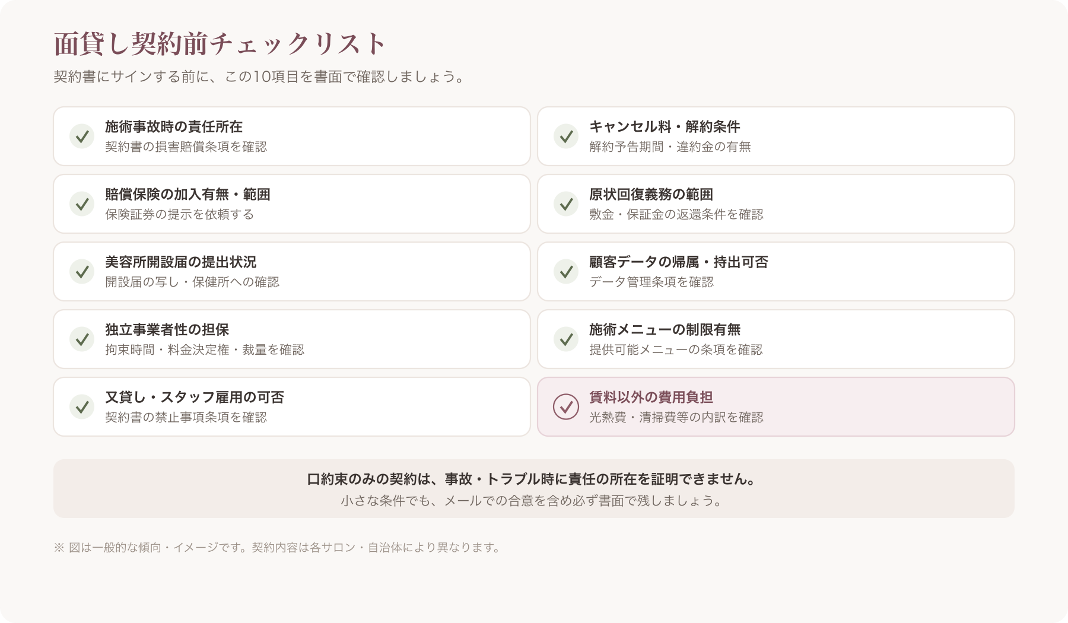Click the heading キャンセル料・解約条件
Screen dimensions: 1068x623
click(x=665, y=126)
